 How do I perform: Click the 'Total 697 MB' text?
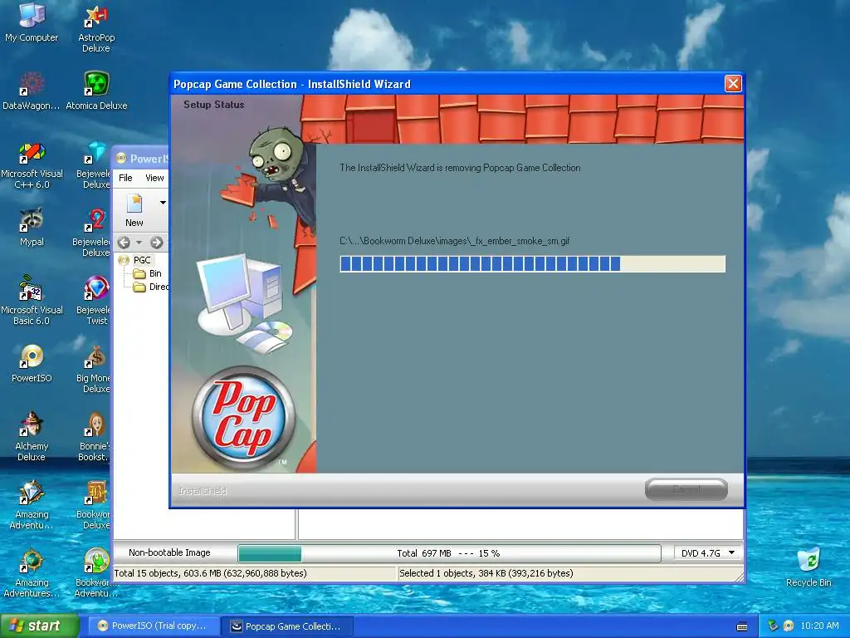pos(424,553)
